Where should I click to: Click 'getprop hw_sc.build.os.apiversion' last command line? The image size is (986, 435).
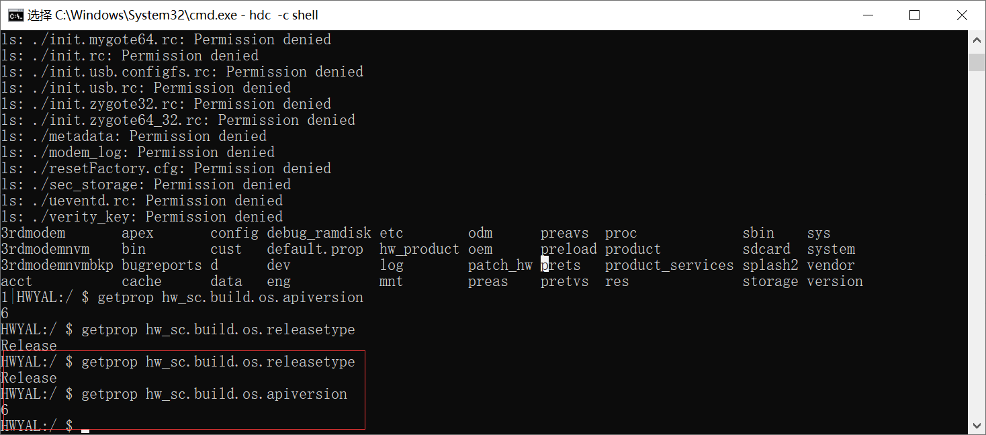214,394
